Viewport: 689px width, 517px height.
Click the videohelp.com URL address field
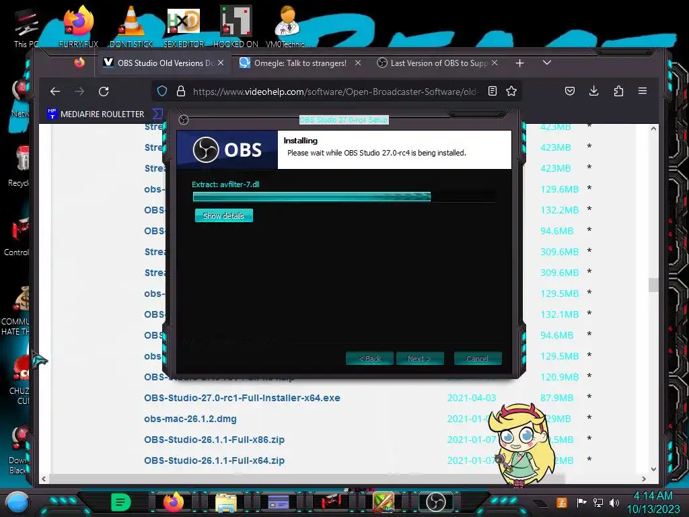(x=335, y=92)
